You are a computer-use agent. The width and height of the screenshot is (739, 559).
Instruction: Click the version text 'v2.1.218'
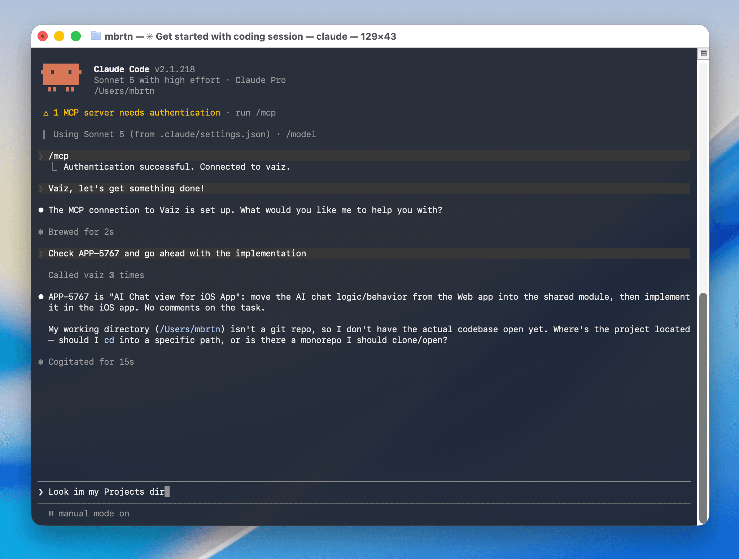pos(175,69)
